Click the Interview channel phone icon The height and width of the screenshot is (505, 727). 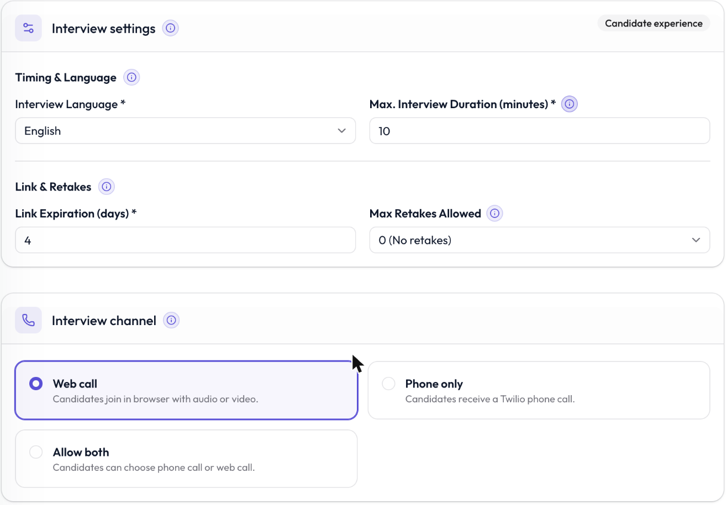coord(28,320)
